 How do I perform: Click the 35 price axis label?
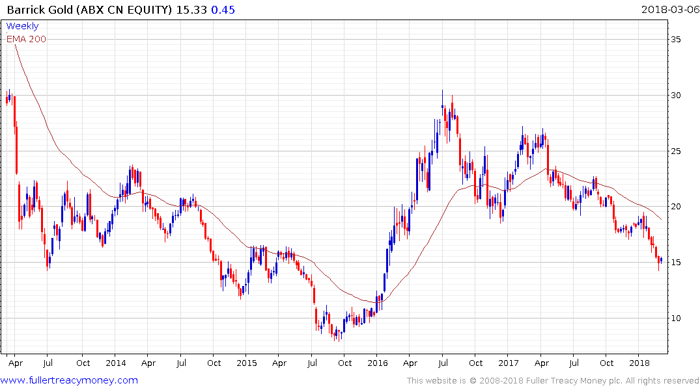(x=676, y=40)
